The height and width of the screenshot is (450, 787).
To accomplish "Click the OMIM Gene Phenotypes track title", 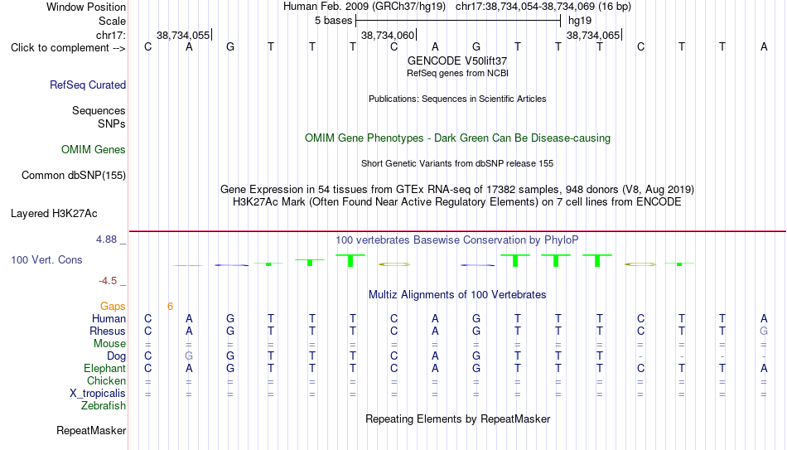I will coord(458,138).
